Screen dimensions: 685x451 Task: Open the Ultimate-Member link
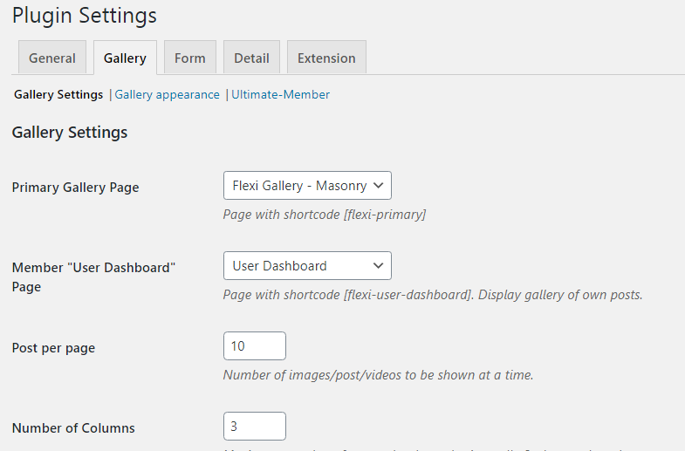point(280,95)
